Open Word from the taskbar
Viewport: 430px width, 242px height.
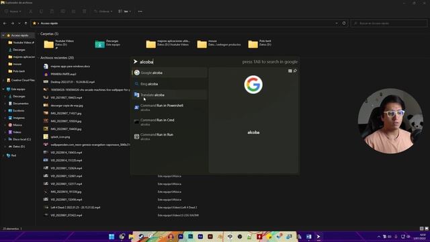(309, 237)
